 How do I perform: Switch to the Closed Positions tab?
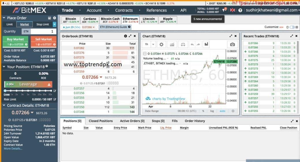click(101, 121)
